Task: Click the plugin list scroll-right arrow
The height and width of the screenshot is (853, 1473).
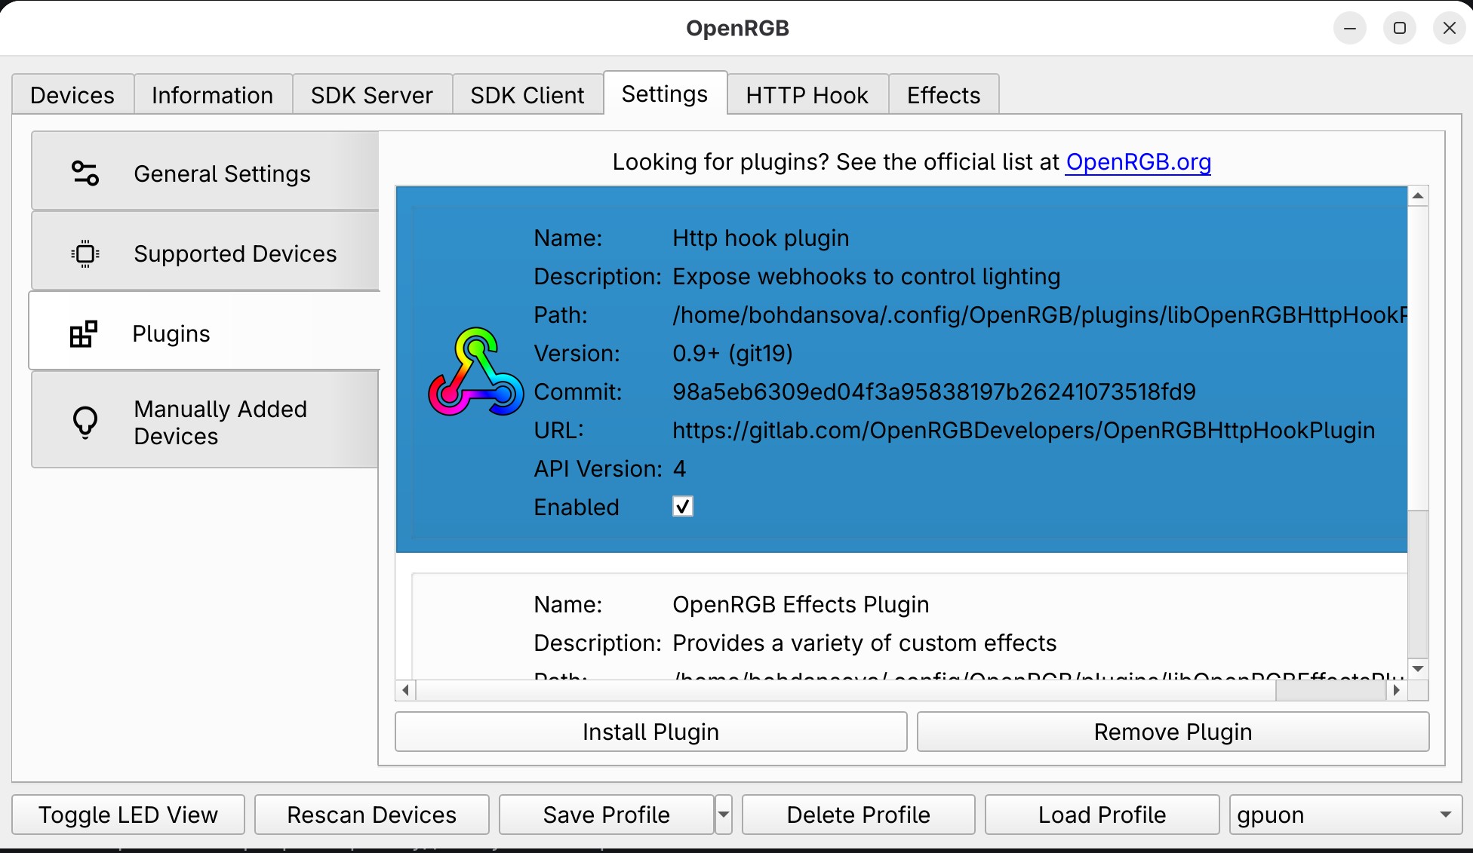Action: (x=1397, y=690)
